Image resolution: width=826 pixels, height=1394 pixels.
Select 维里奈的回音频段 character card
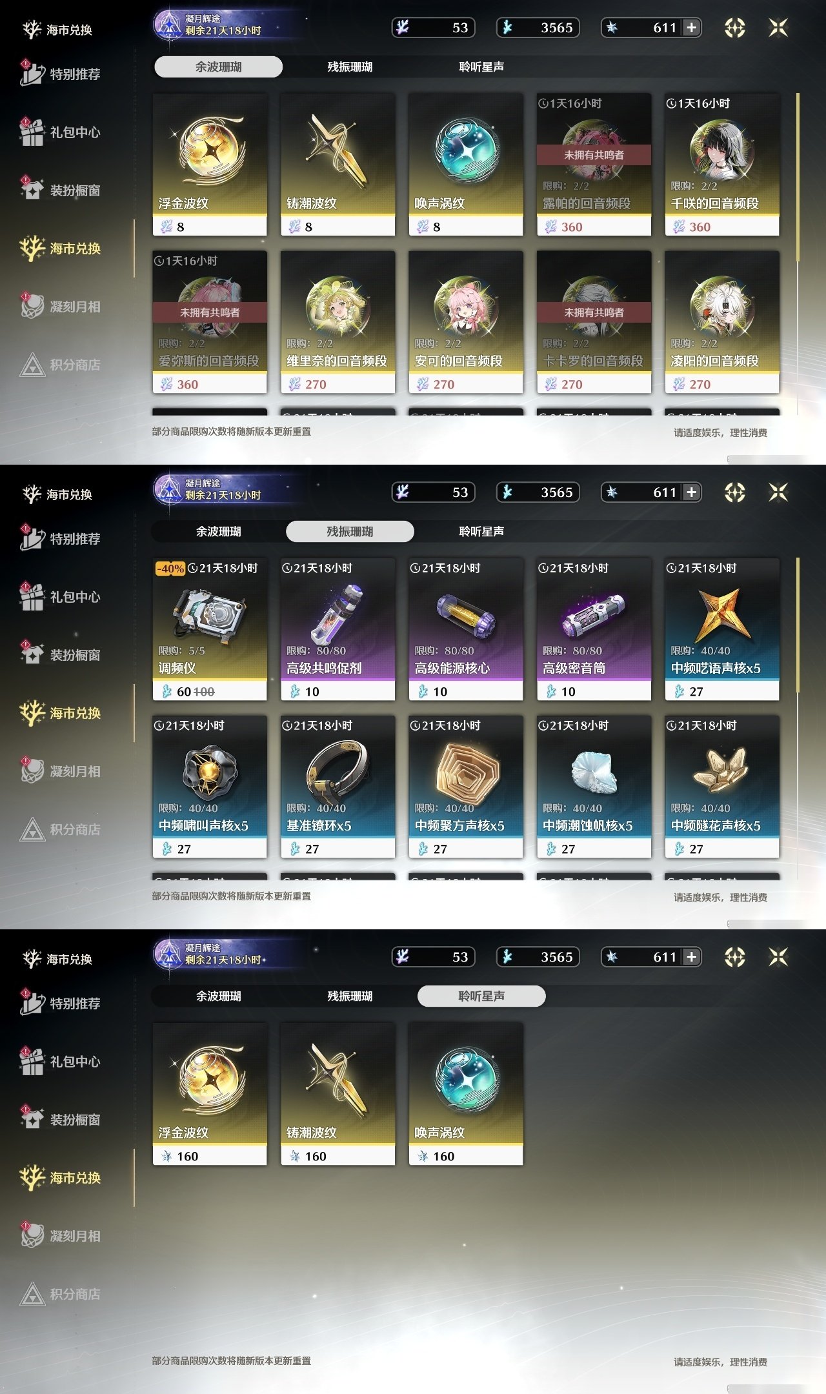tap(337, 323)
